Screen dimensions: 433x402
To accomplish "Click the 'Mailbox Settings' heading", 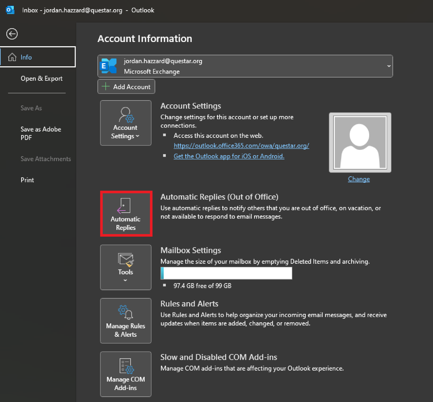I will point(191,250).
